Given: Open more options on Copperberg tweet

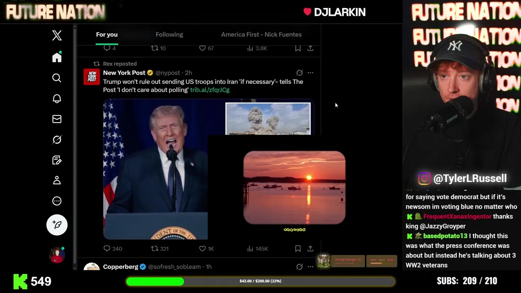Looking at the screenshot, I should click(x=311, y=267).
